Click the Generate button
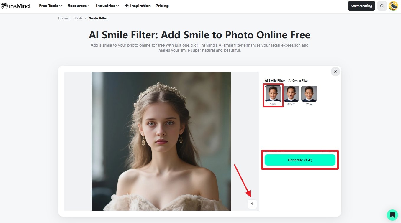Image resolution: width=401 pixels, height=223 pixels. click(300, 160)
